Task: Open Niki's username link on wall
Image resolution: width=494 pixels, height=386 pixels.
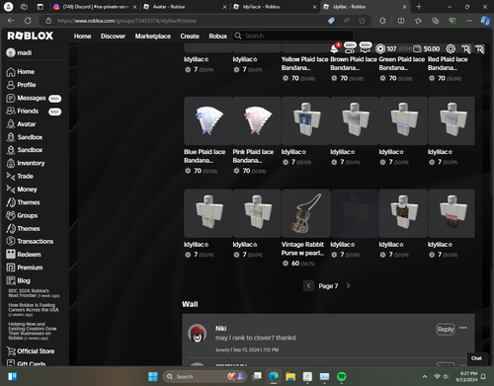Action: coord(220,329)
